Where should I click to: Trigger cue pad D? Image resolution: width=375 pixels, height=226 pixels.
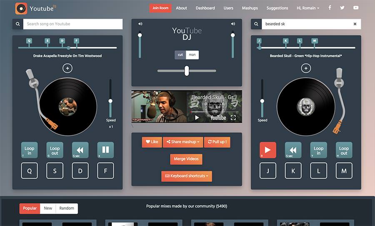coord(80,171)
